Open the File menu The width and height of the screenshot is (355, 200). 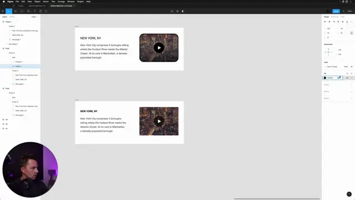[x=17, y=2]
